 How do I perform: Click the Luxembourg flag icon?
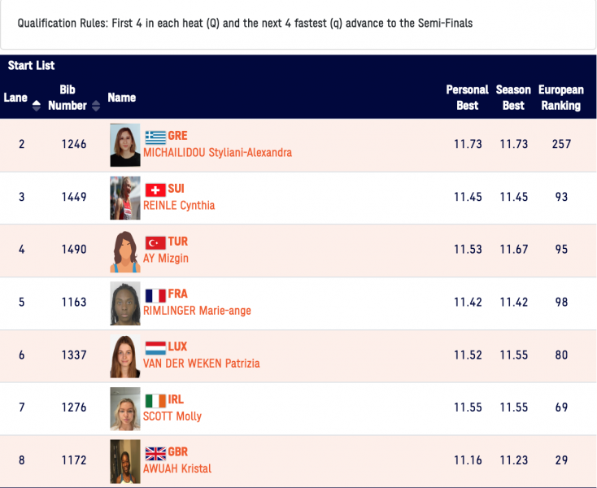(x=155, y=347)
